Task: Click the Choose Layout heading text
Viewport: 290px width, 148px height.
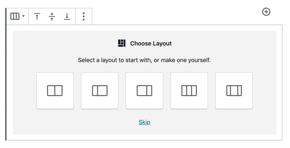Action: click(151, 43)
